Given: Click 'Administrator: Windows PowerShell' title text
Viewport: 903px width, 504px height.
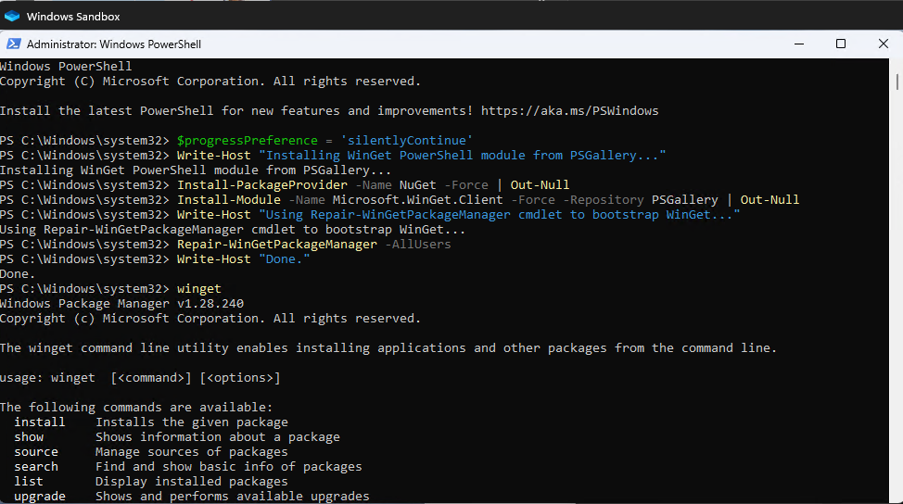Looking at the screenshot, I should pos(114,44).
